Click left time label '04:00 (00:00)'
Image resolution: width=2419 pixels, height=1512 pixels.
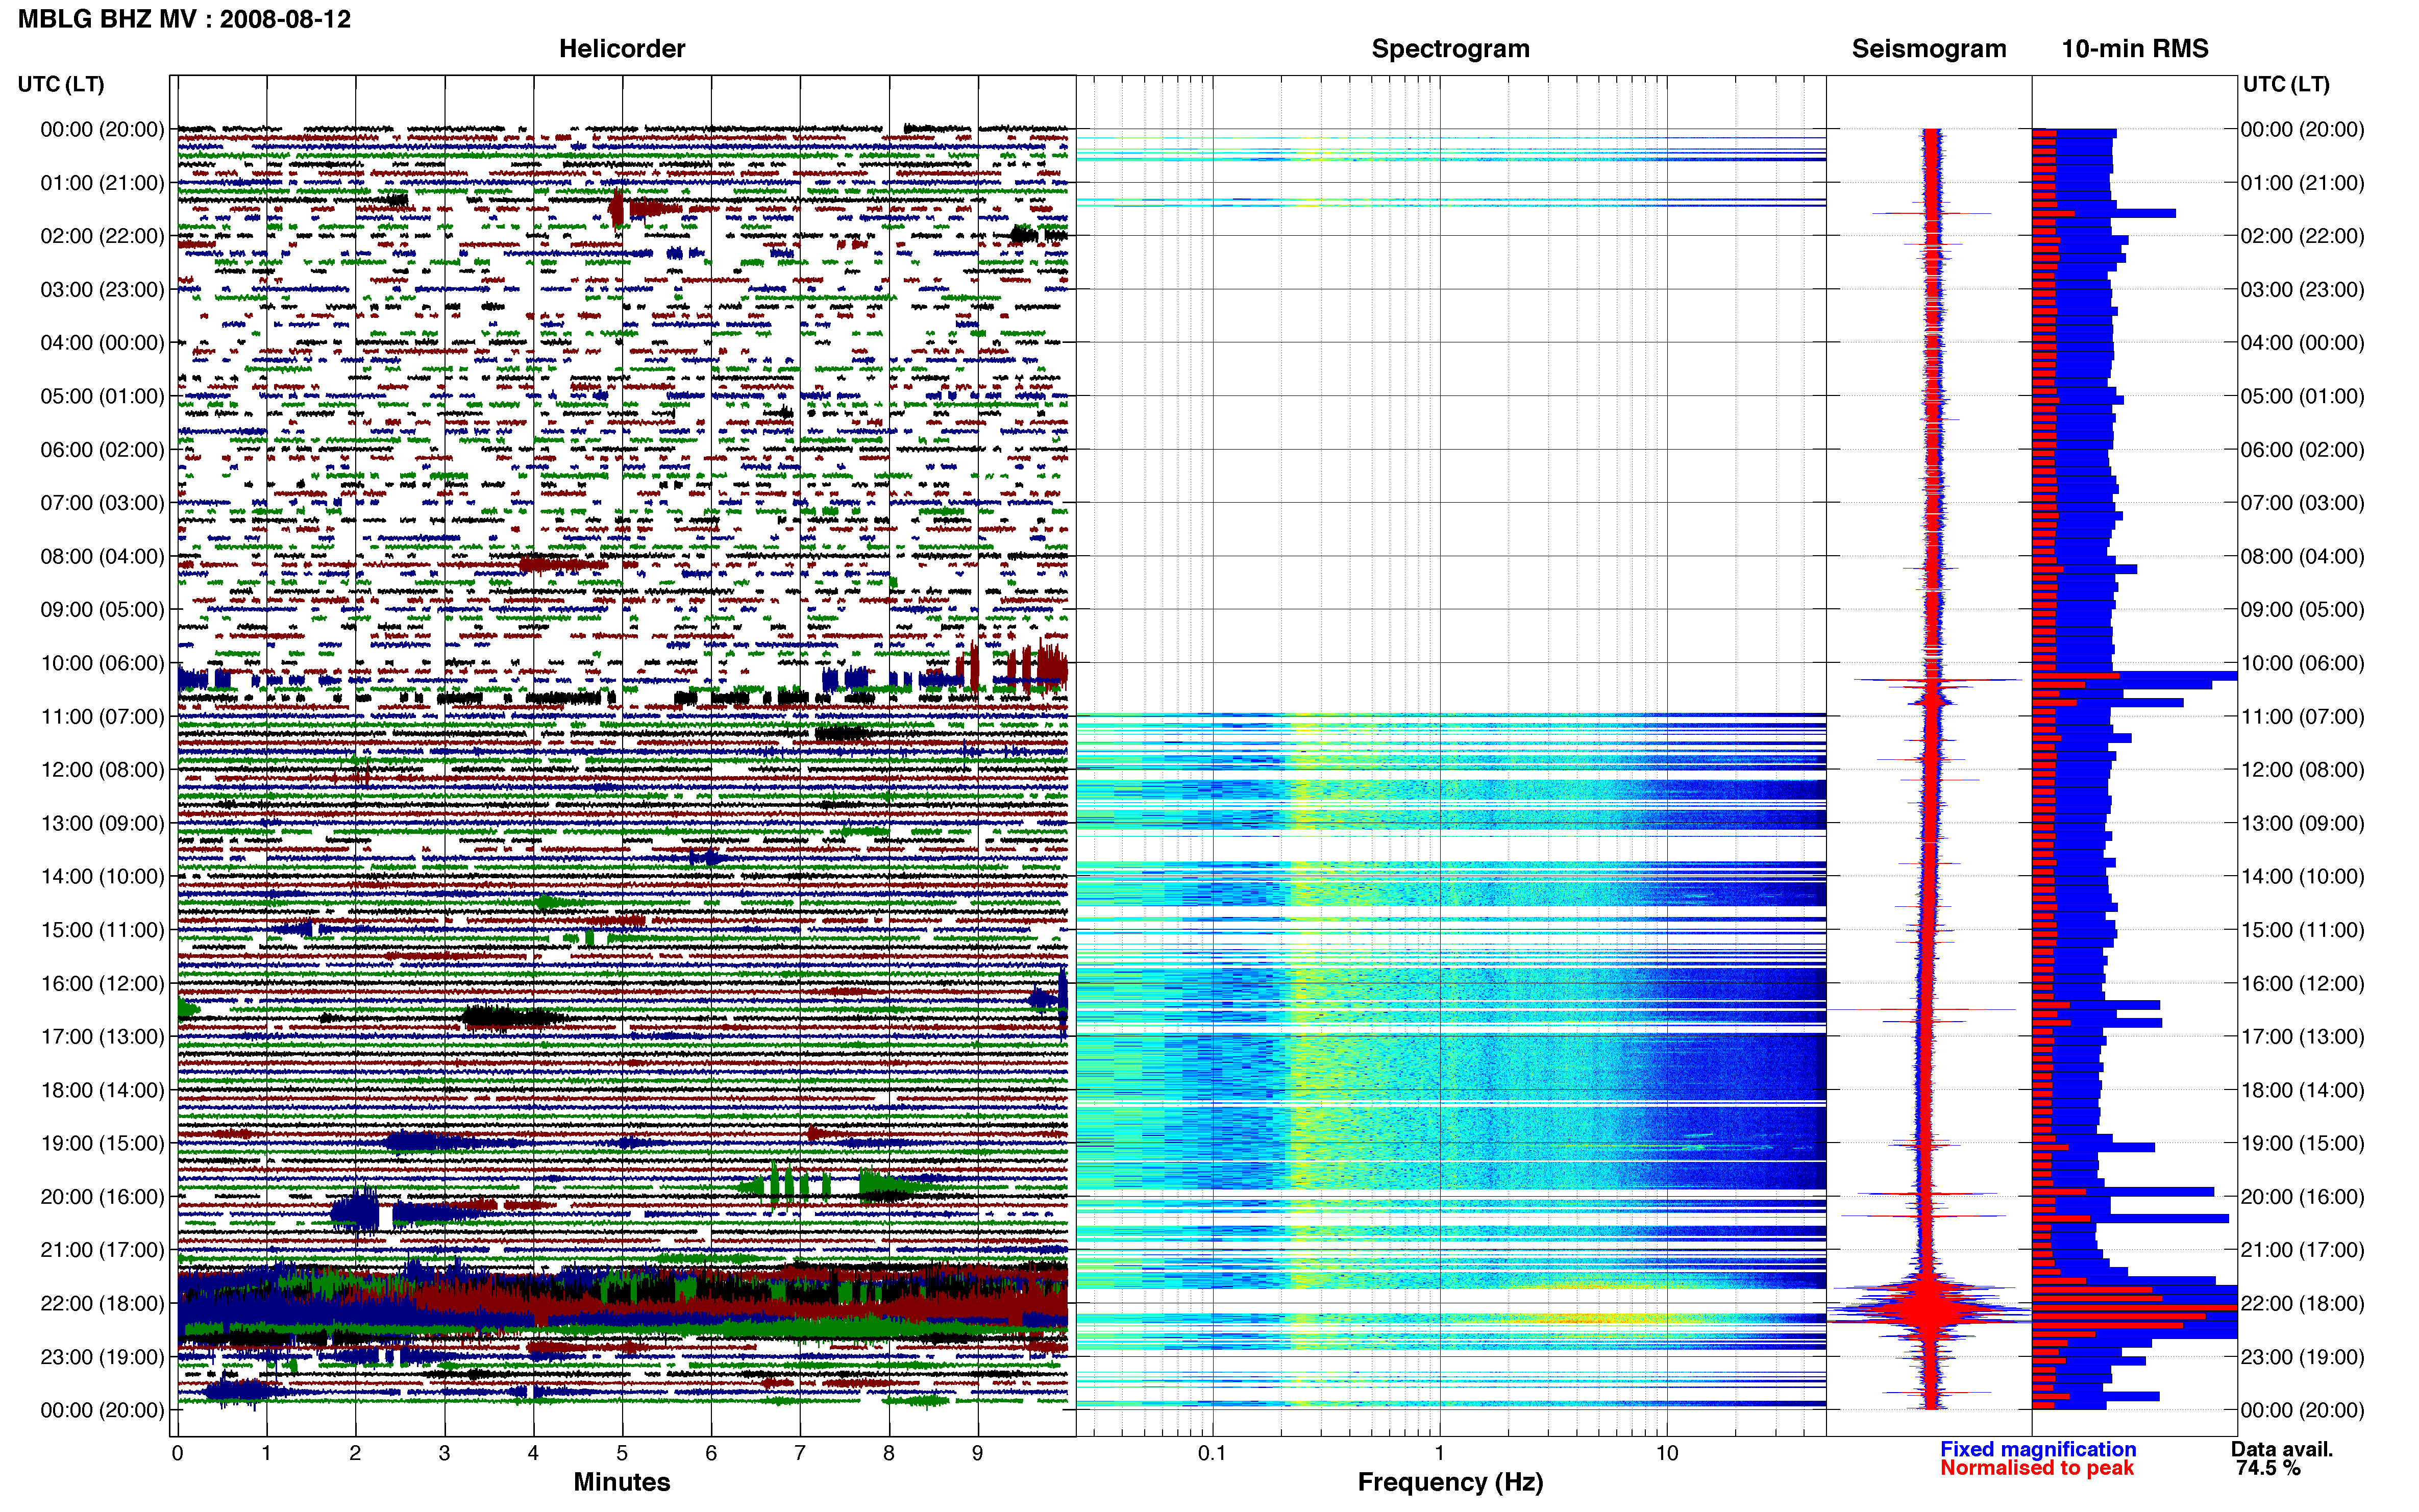point(102,342)
